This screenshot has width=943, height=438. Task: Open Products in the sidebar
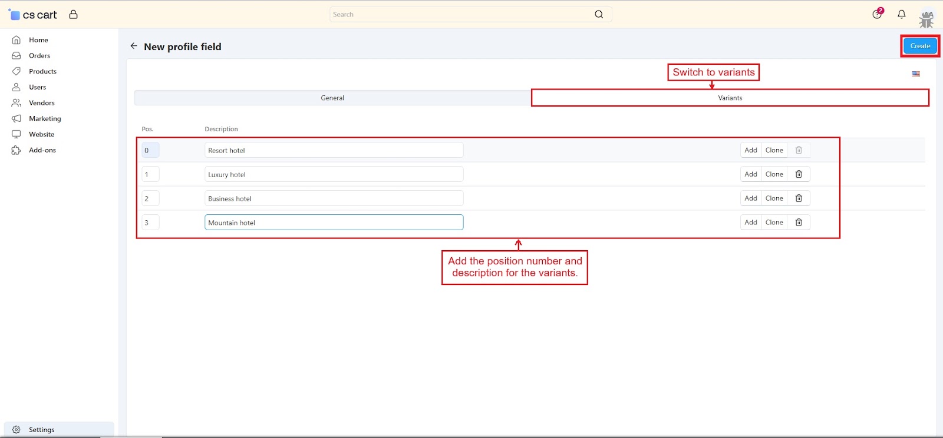(42, 71)
